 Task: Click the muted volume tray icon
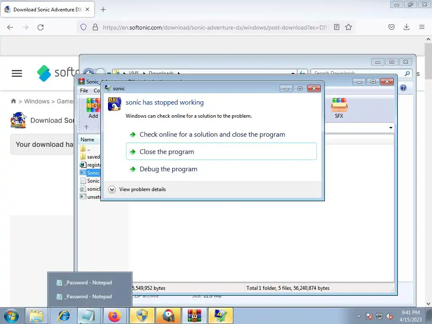[389, 316]
